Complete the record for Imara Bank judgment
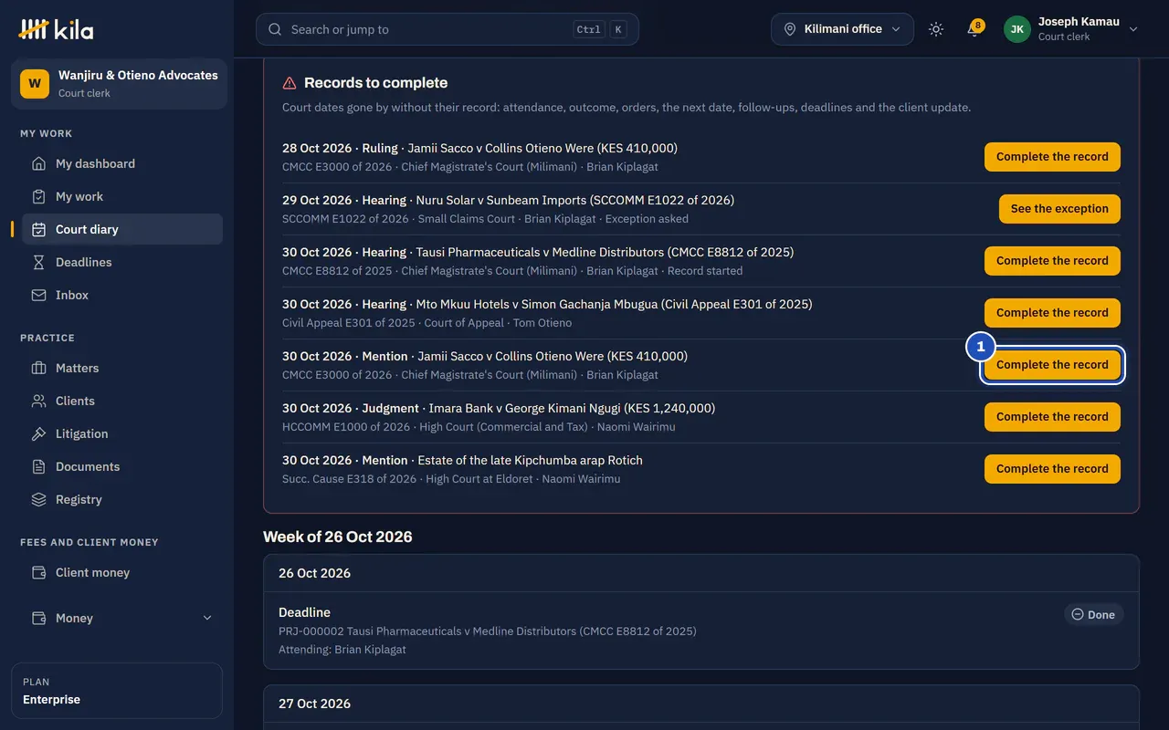 tap(1052, 417)
